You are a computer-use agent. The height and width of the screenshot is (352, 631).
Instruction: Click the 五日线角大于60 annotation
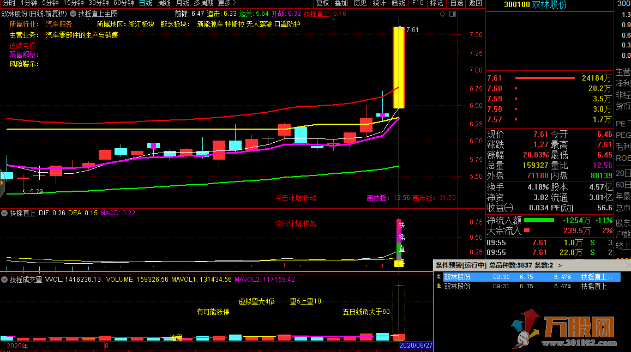[366, 312]
